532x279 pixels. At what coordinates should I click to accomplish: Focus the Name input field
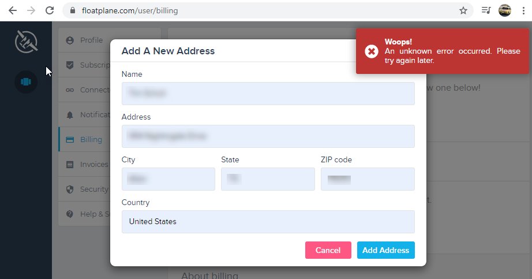268,94
